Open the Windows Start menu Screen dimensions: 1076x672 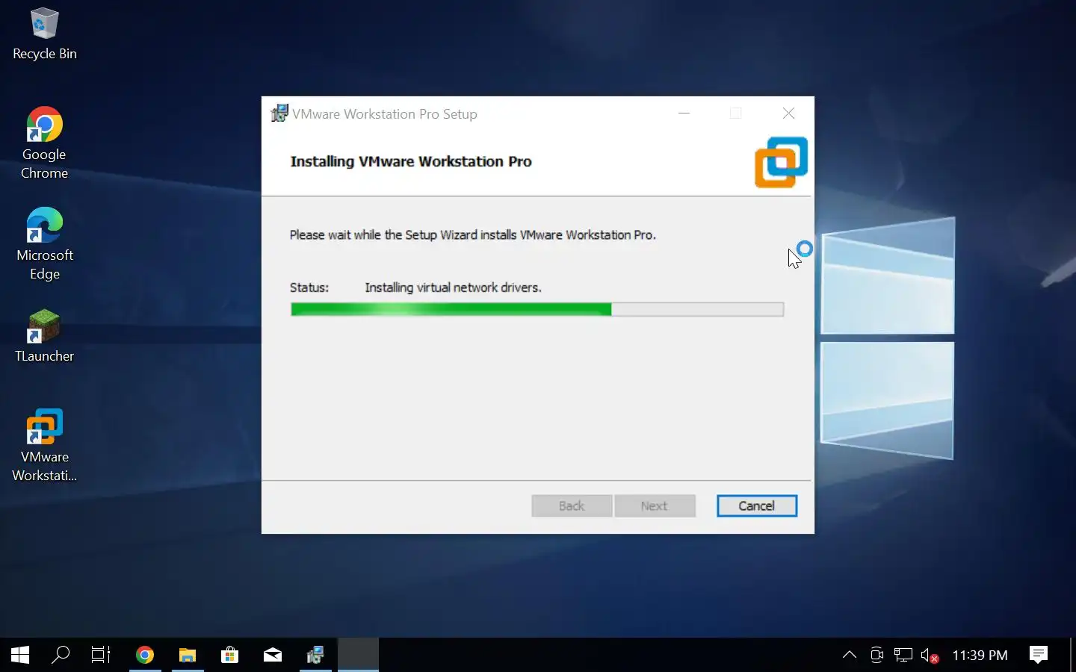[20, 655]
